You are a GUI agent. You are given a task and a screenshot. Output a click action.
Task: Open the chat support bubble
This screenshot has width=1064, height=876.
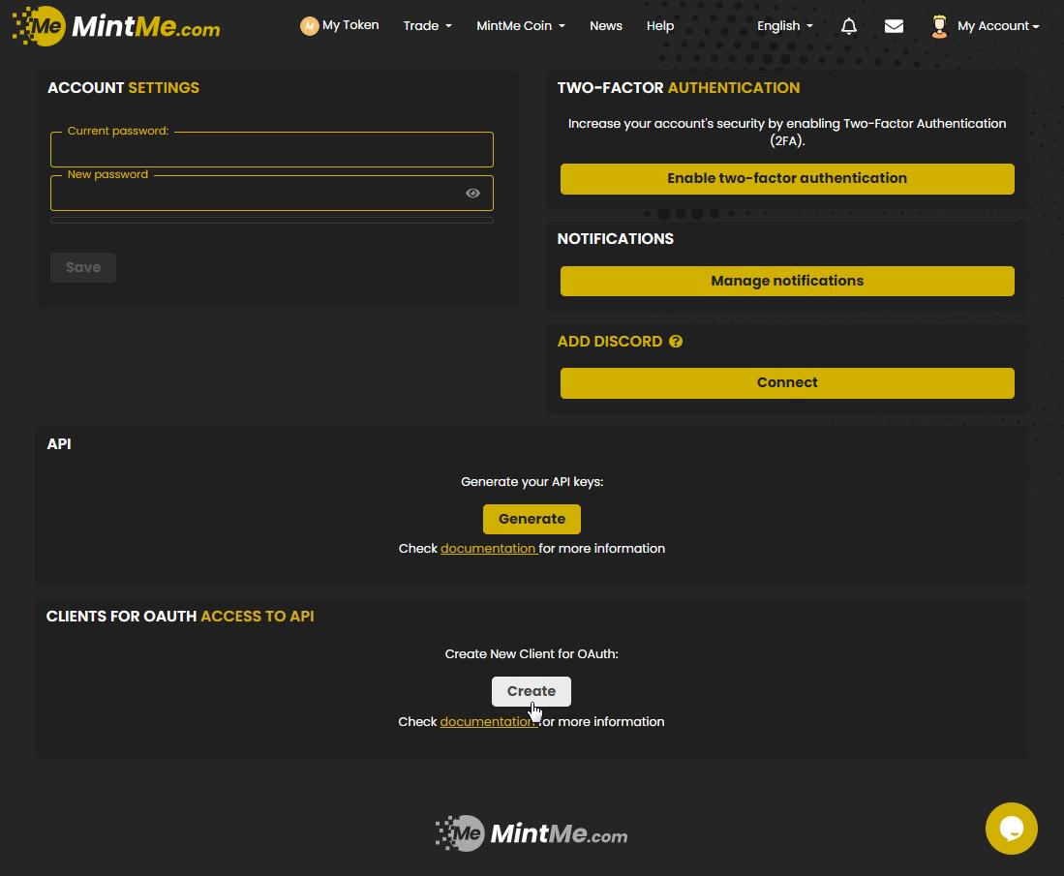pyautogui.click(x=1011, y=829)
